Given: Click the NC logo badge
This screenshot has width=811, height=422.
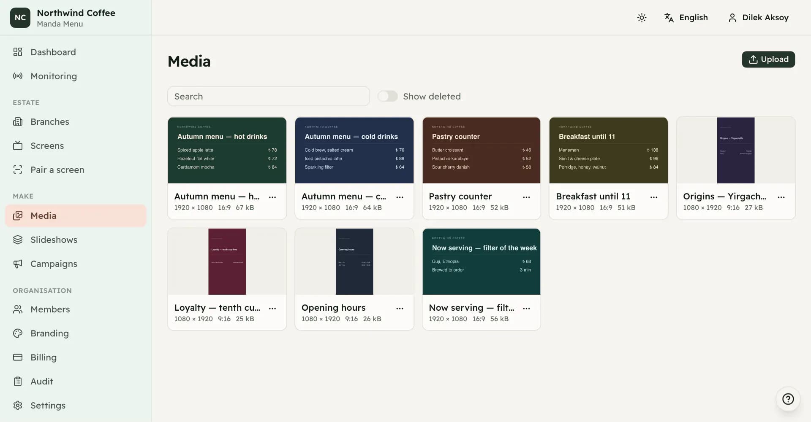Looking at the screenshot, I should [20, 18].
